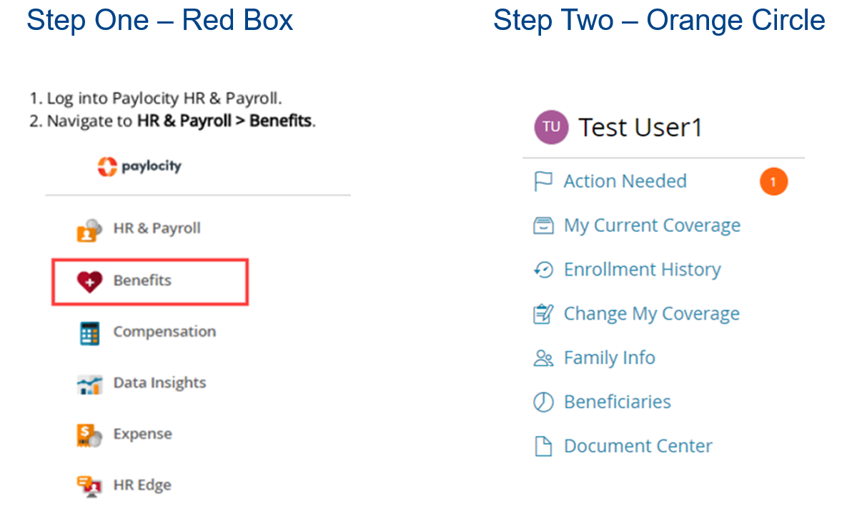Click the Expense dollar icon

point(89,435)
